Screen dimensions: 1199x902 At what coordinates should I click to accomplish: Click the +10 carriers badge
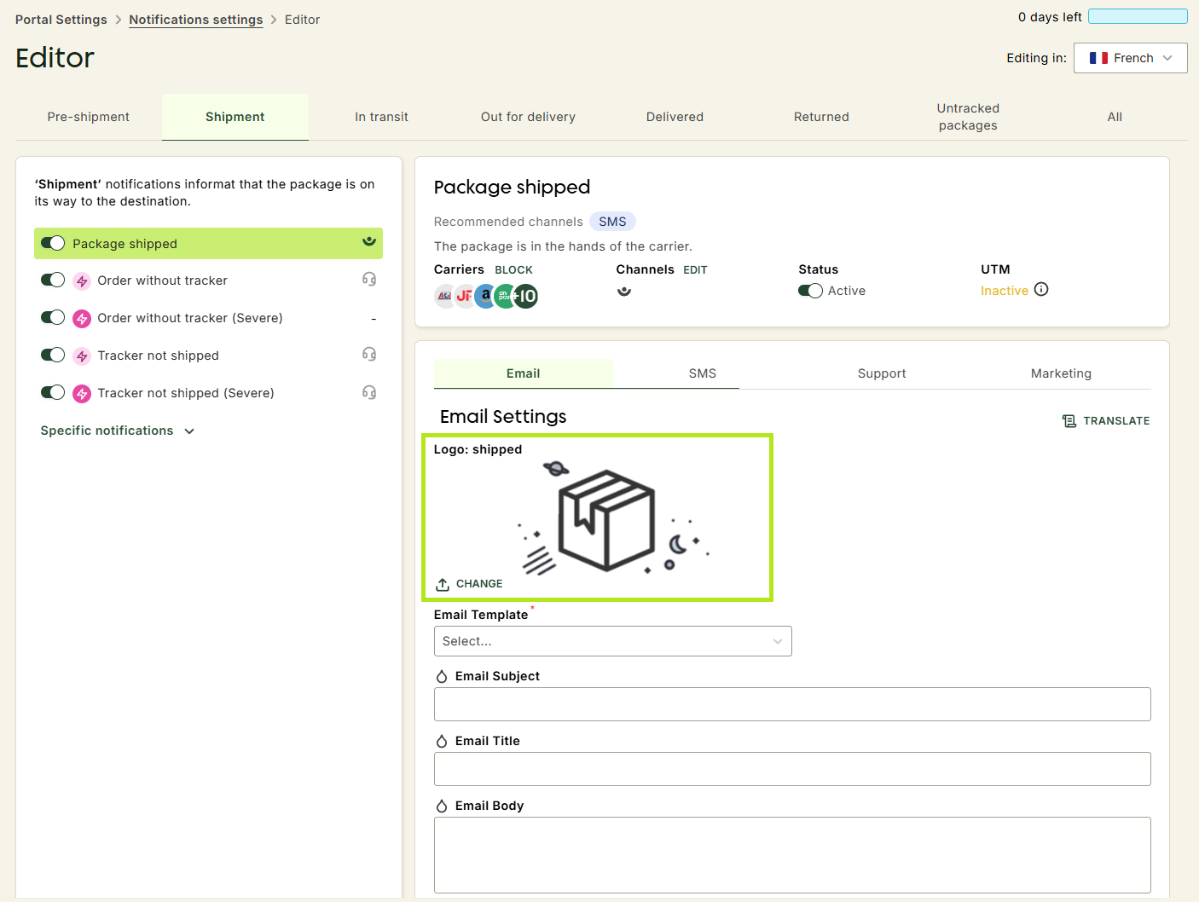pyautogui.click(x=526, y=296)
